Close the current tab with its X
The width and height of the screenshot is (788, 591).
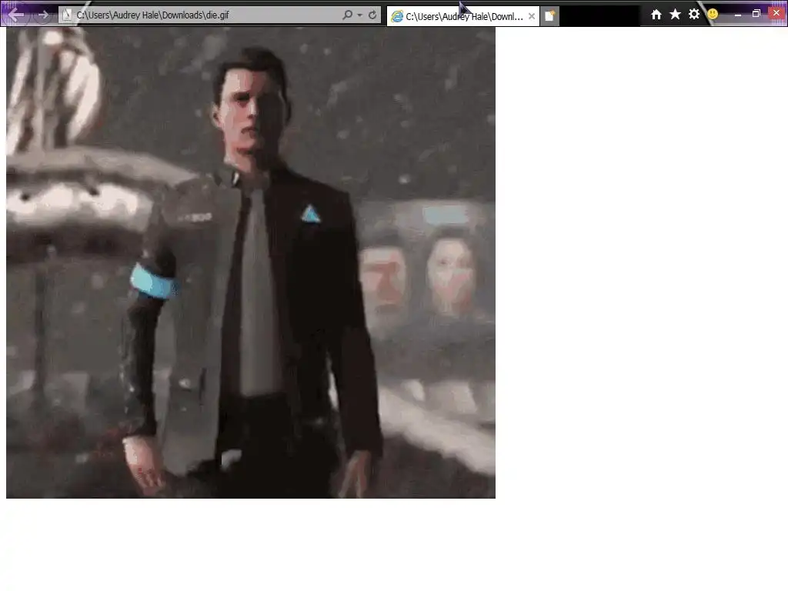532,16
